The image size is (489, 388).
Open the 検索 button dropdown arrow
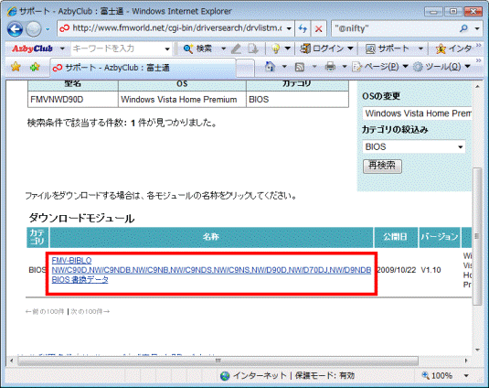[x=223, y=48]
